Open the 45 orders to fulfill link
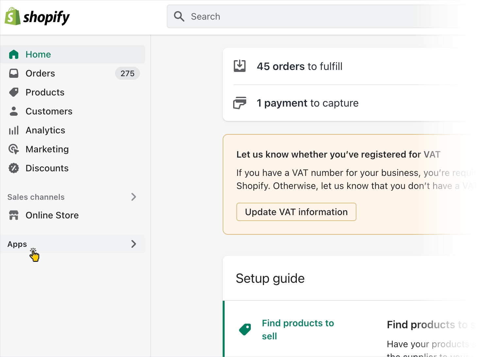 [x=299, y=66]
